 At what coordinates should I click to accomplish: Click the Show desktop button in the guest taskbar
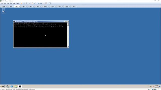160,86
